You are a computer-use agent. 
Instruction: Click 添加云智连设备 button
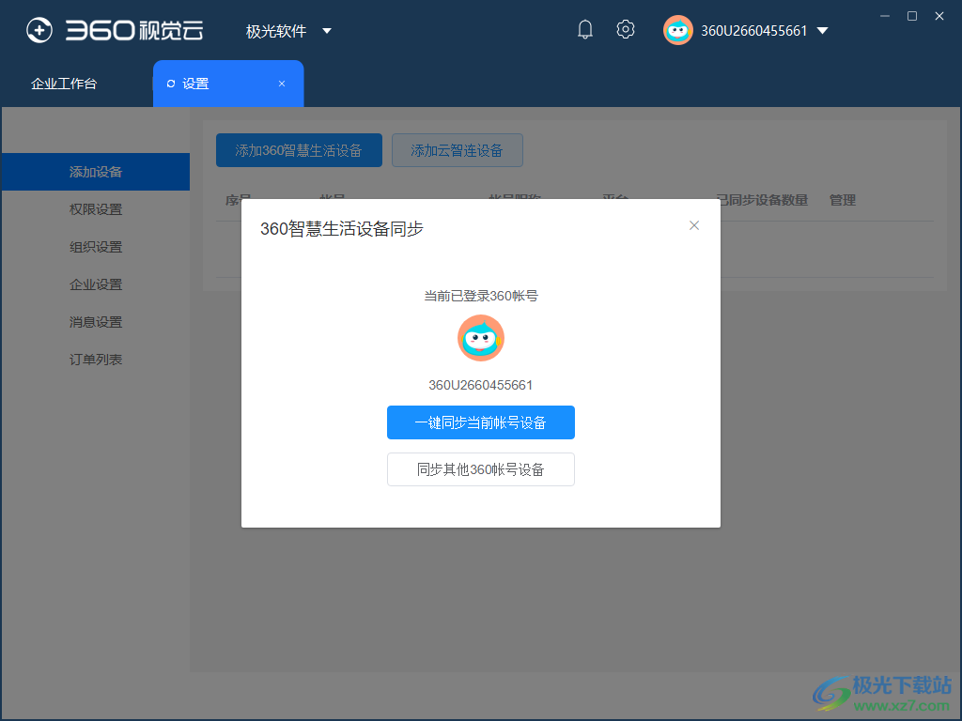[458, 150]
